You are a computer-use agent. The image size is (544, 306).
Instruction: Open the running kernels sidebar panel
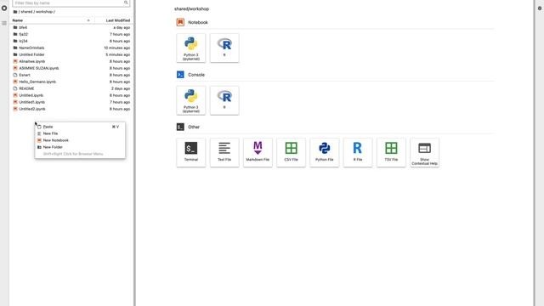pos(4,8)
